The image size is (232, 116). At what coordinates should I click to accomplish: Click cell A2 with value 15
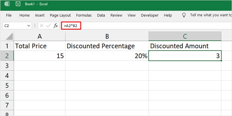pos(40,56)
